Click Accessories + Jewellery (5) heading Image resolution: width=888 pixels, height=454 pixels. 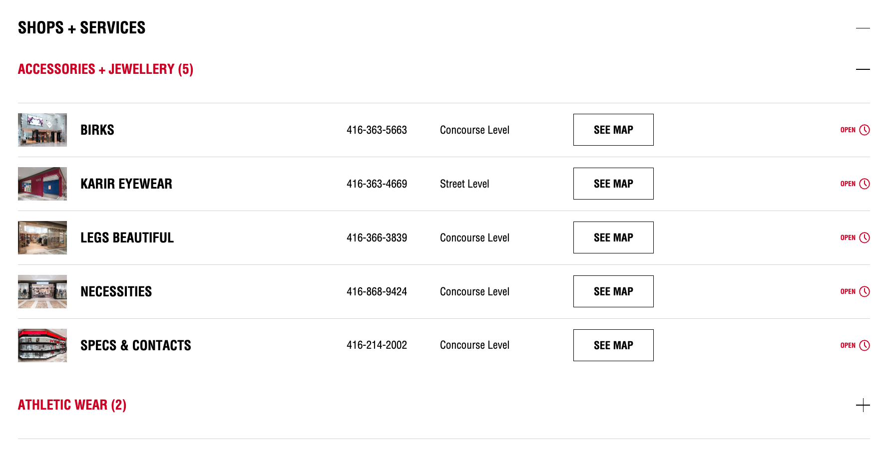click(105, 69)
